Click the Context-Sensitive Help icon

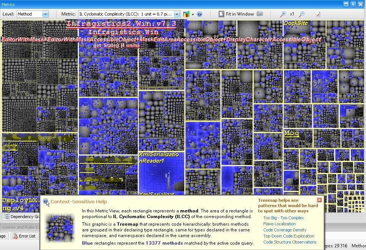pos(46,201)
